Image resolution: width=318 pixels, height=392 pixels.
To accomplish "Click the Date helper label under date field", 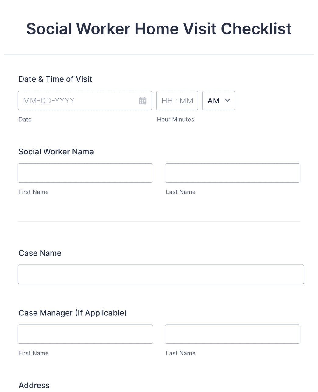I will pos(25,119).
